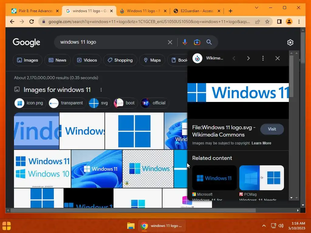The height and width of the screenshot is (233, 311).
Task: Click the browser forward arrow
Action: [22, 22]
